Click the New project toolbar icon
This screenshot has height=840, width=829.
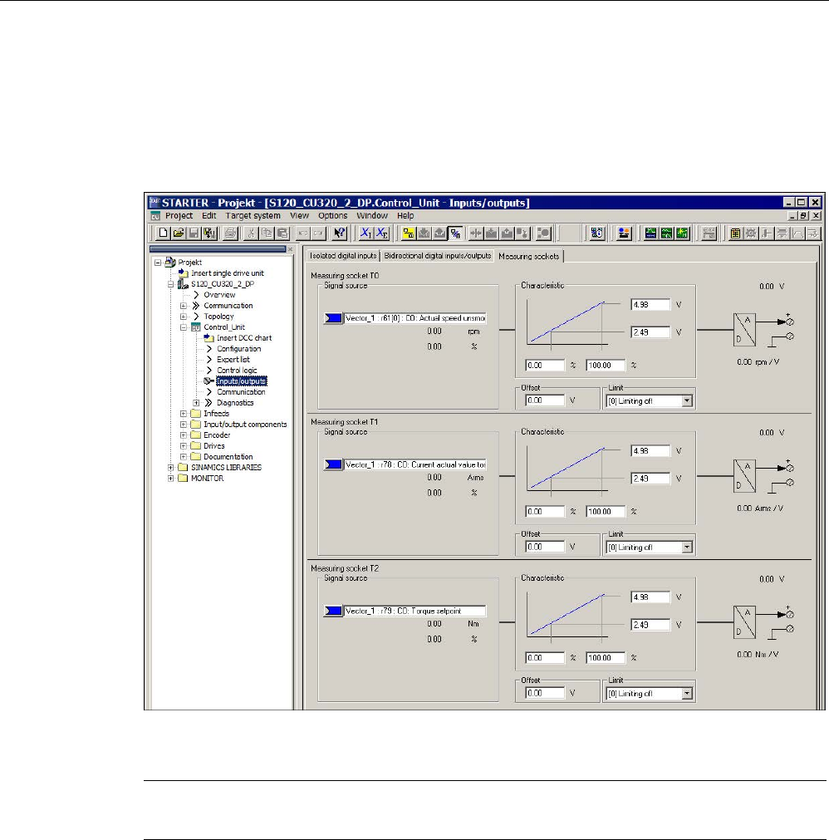tap(164, 233)
